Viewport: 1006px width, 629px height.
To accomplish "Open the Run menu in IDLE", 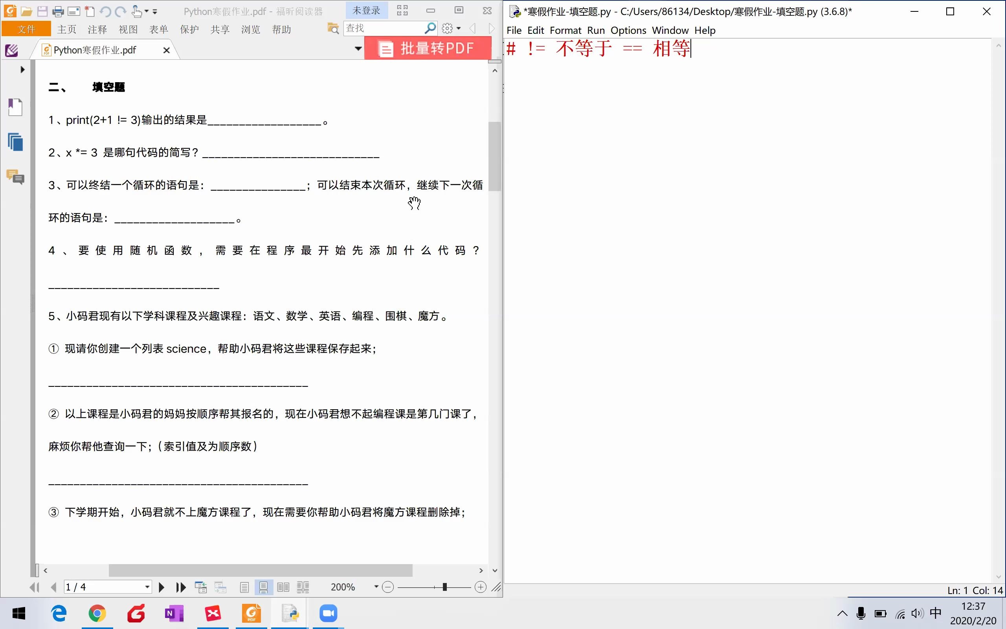I will (596, 30).
